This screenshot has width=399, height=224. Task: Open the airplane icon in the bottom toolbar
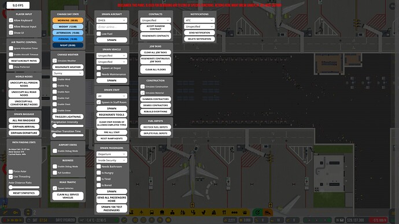(x=142, y=212)
